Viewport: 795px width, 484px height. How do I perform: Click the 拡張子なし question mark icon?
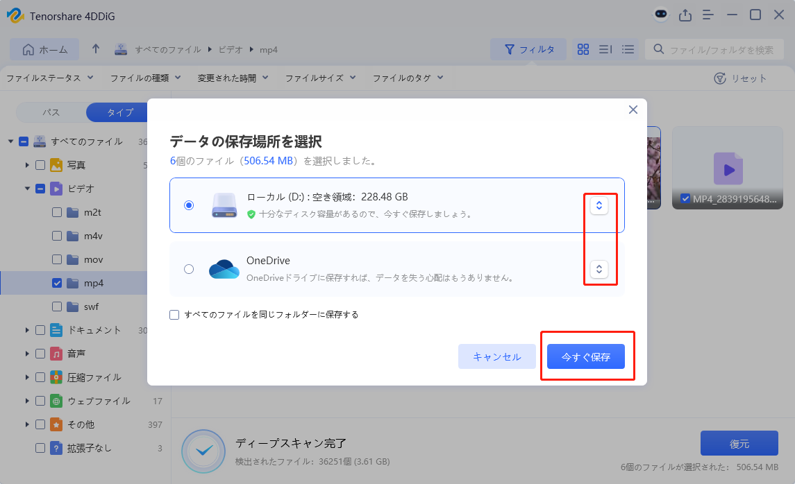pos(56,448)
